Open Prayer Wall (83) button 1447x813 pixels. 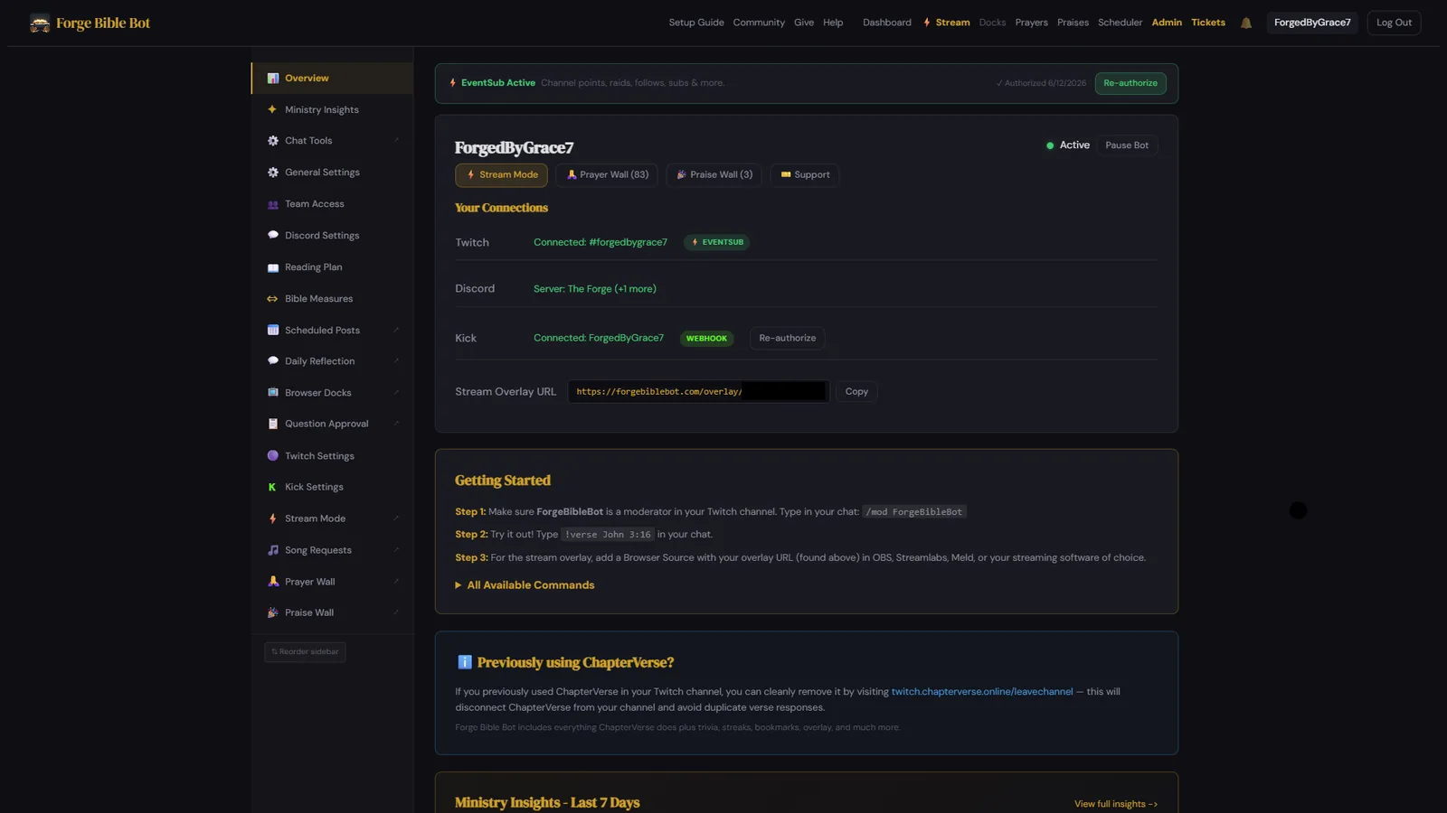point(607,175)
